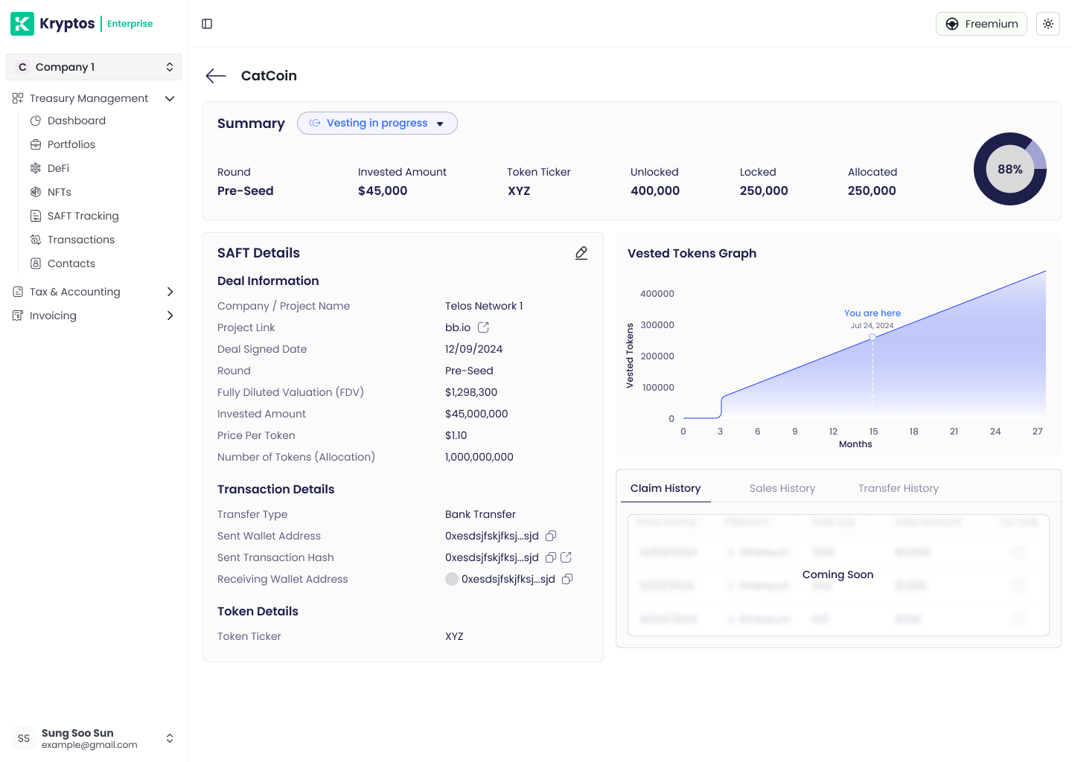
Task: Click the Coming Soon label
Action: click(x=837, y=574)
